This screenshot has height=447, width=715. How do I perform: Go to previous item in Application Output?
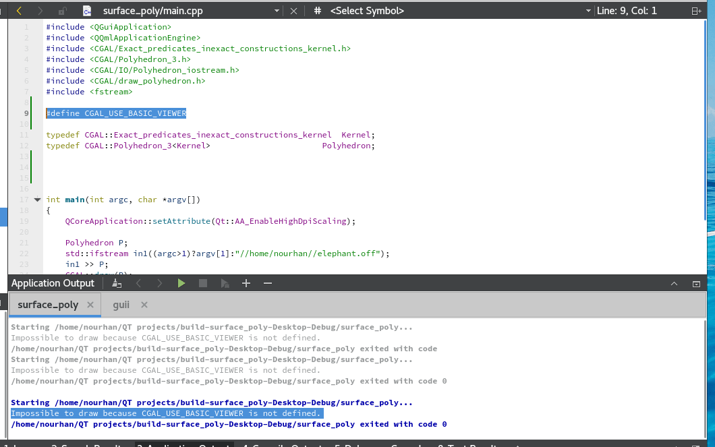point(139,283)
